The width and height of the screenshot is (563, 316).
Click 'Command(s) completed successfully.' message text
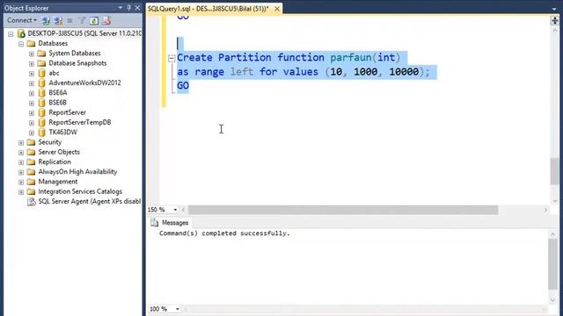point(224,233)
